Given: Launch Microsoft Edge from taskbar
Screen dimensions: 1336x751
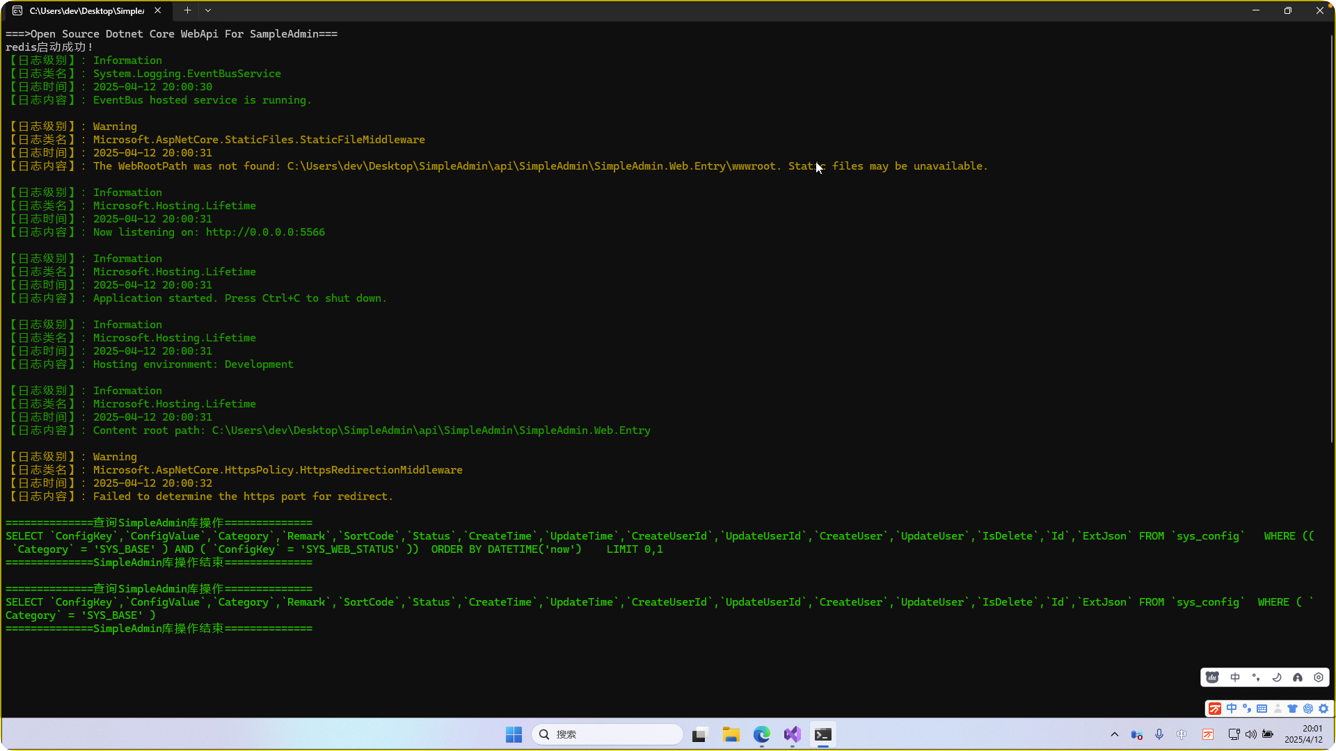Looking at the screenshot, I should coord(762,734).
